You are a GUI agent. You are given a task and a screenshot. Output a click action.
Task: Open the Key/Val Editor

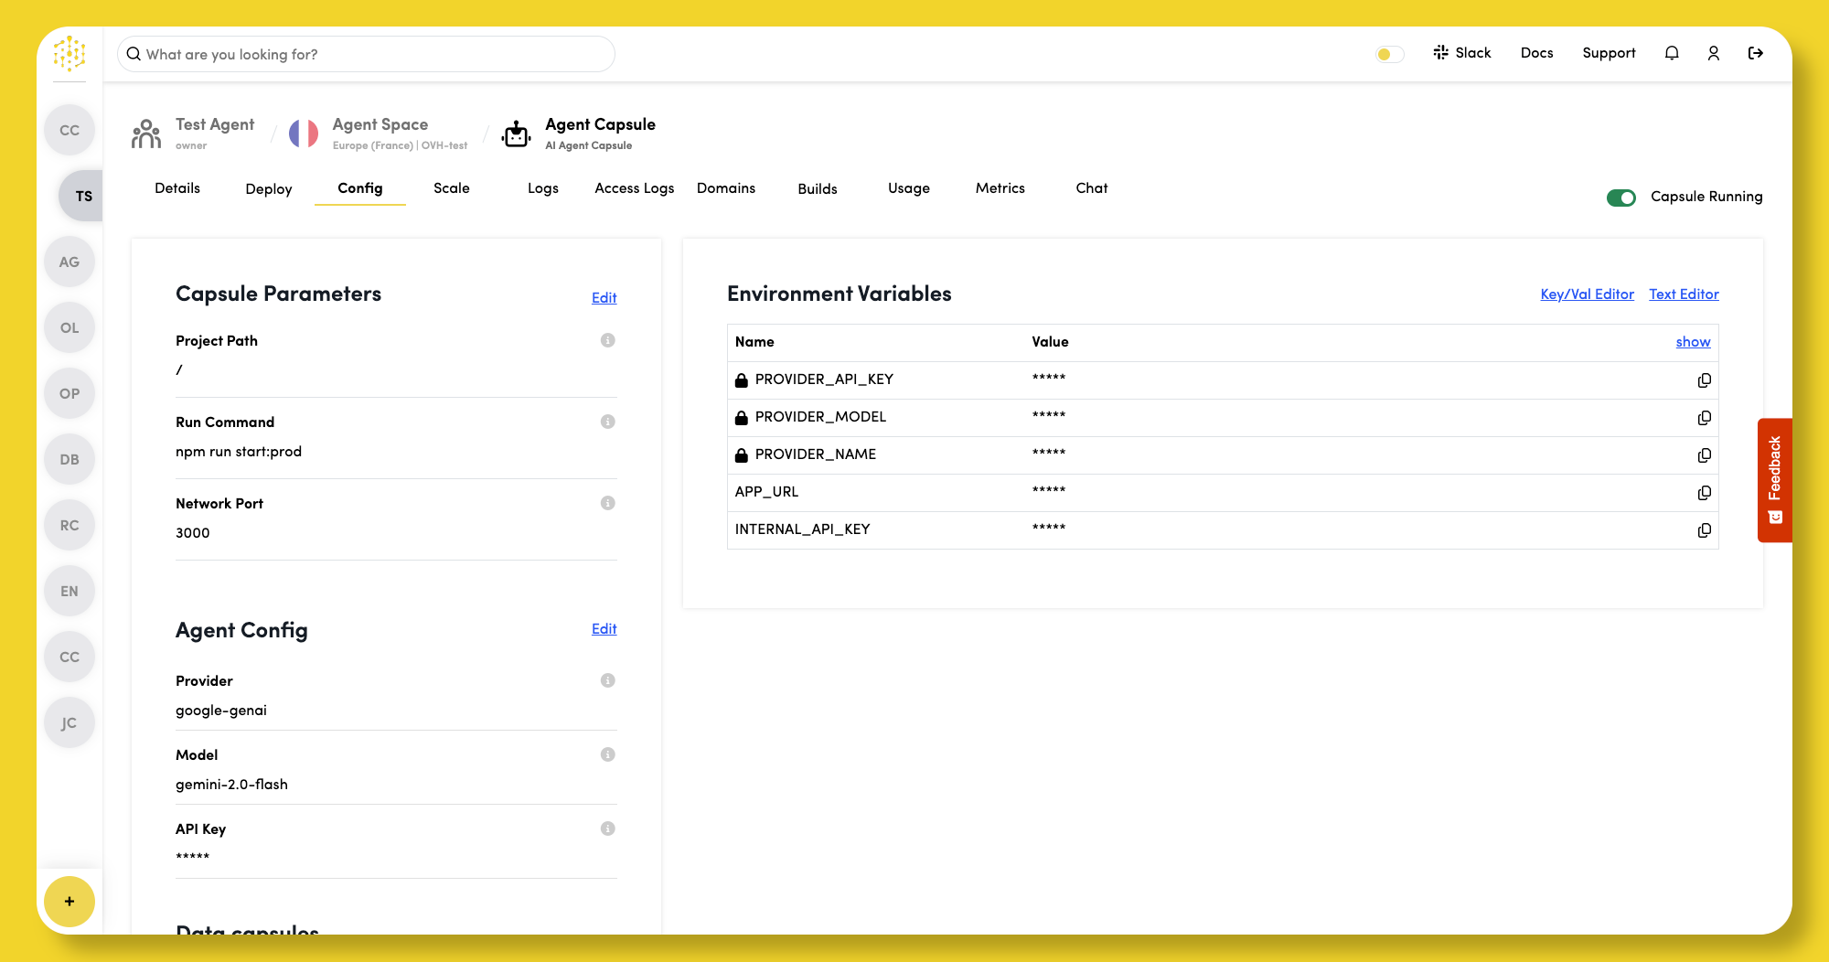click(1586, 294)
